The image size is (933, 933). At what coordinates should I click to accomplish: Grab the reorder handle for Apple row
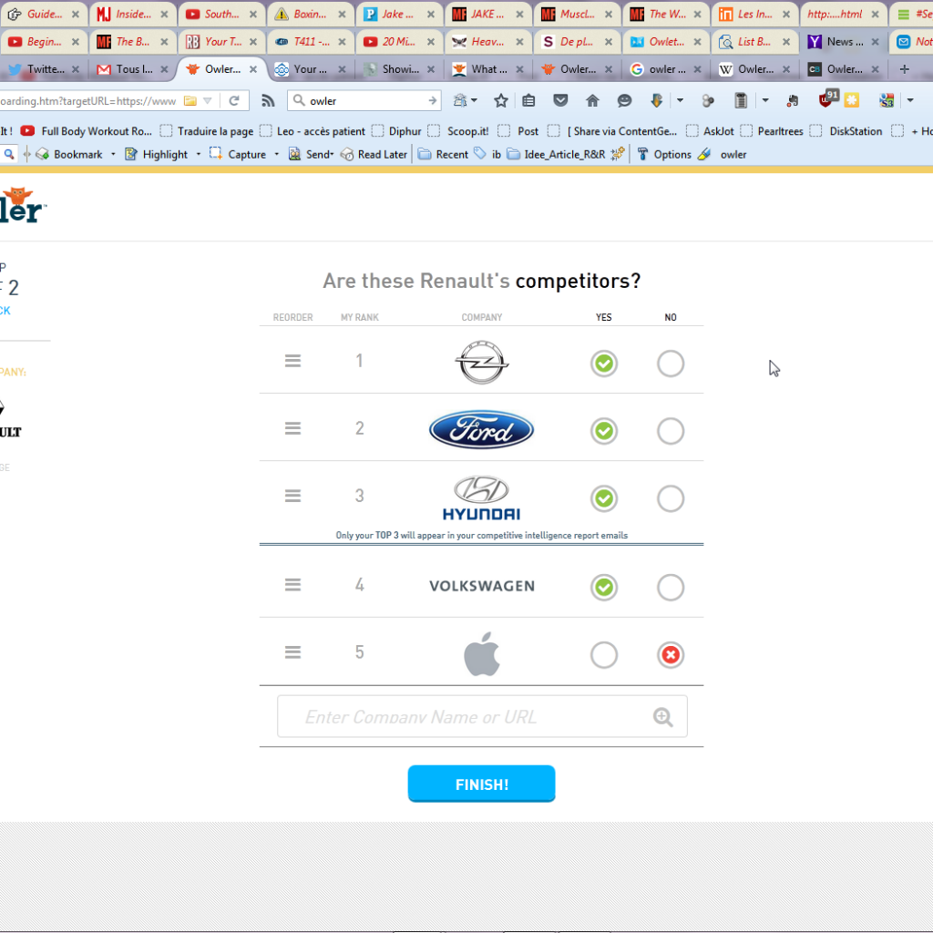(292, 652)
